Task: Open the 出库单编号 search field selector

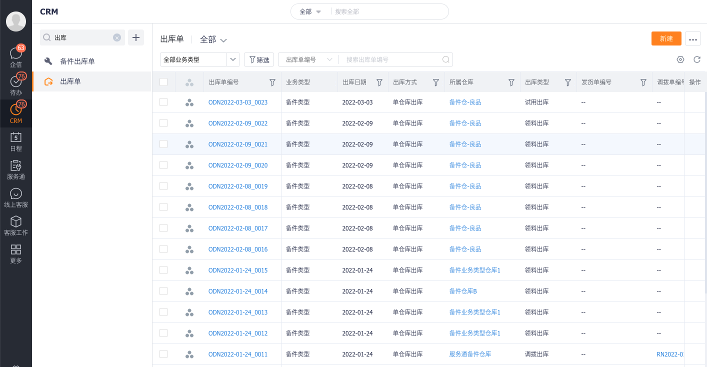Action: (x=308, y=59)
